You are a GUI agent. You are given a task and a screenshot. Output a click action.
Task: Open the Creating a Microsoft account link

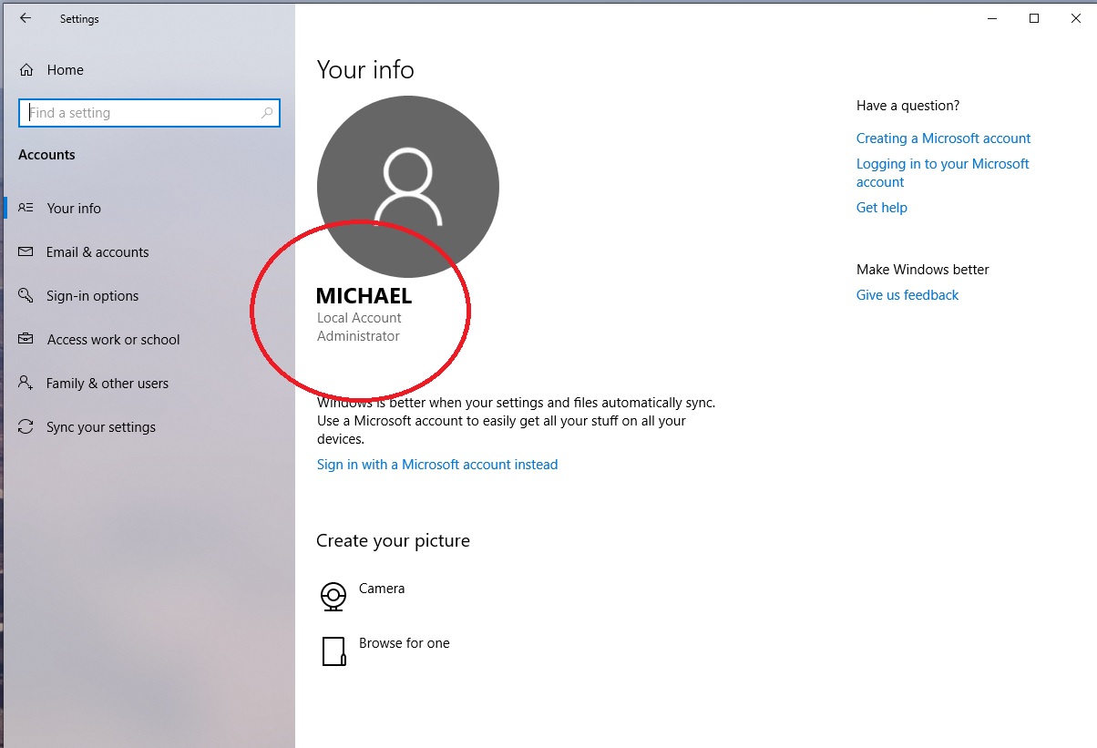(x=944, y=138)
